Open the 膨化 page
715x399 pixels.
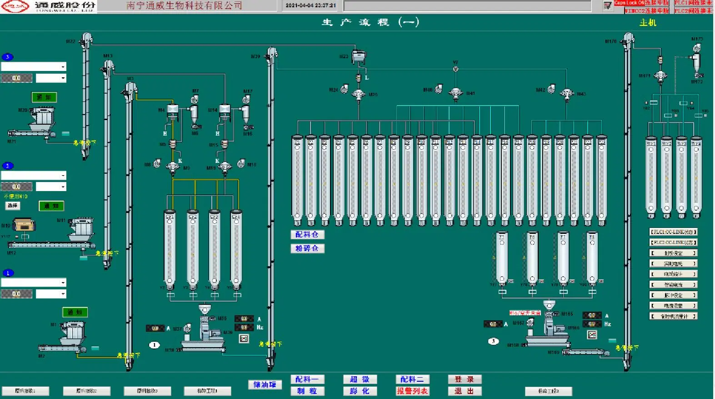coord(360,391)
